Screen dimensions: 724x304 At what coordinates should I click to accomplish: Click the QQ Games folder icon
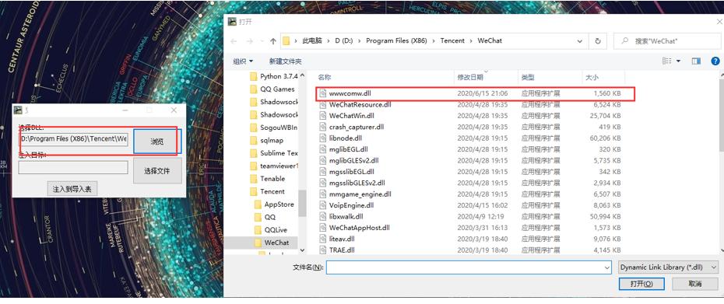point(253,89)
